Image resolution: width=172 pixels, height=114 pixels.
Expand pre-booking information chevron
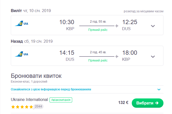coord(159,89)
